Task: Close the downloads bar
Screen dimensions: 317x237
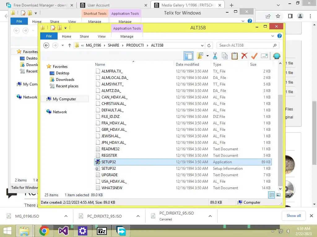Action: tap(311, 216)
